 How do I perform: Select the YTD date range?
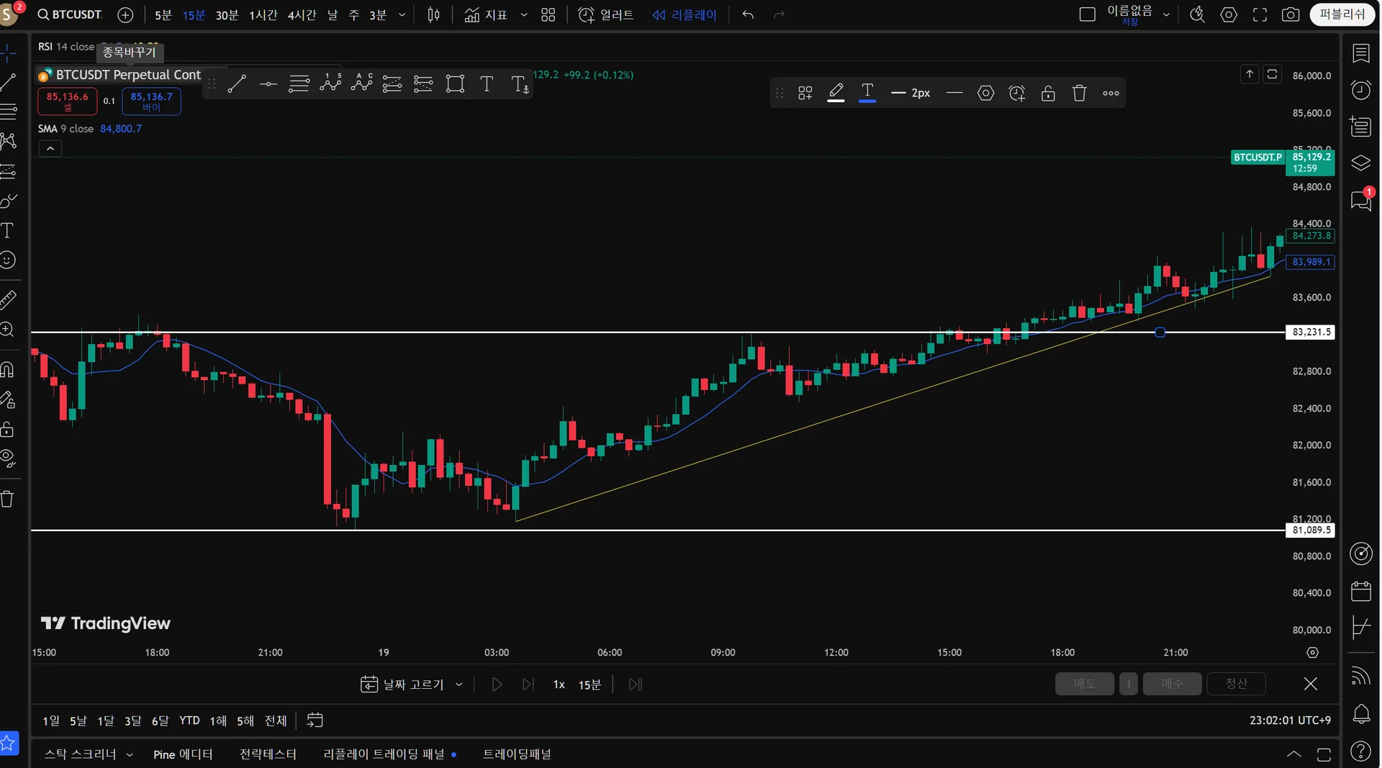pyautogui.click(x=189, y=720)
